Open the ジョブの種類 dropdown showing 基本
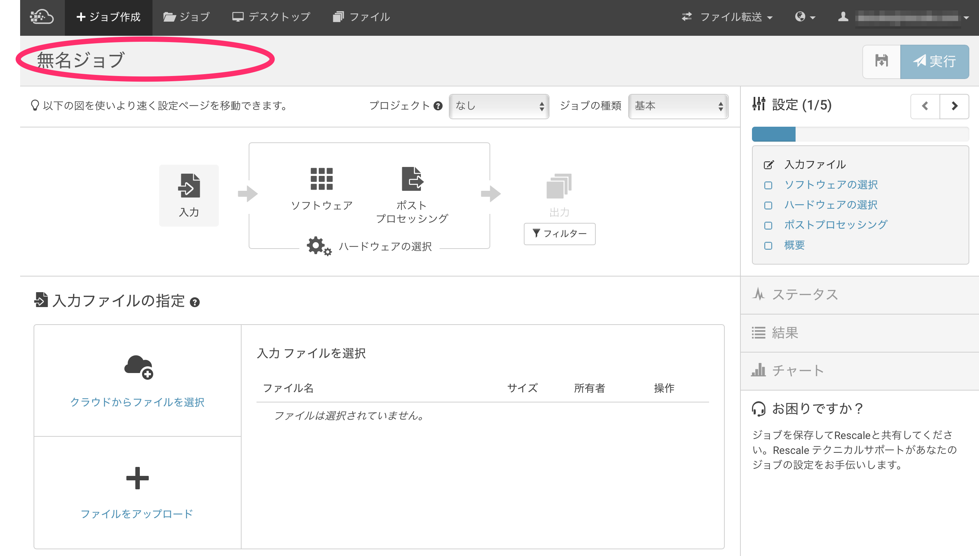 [x=678, y=106]
